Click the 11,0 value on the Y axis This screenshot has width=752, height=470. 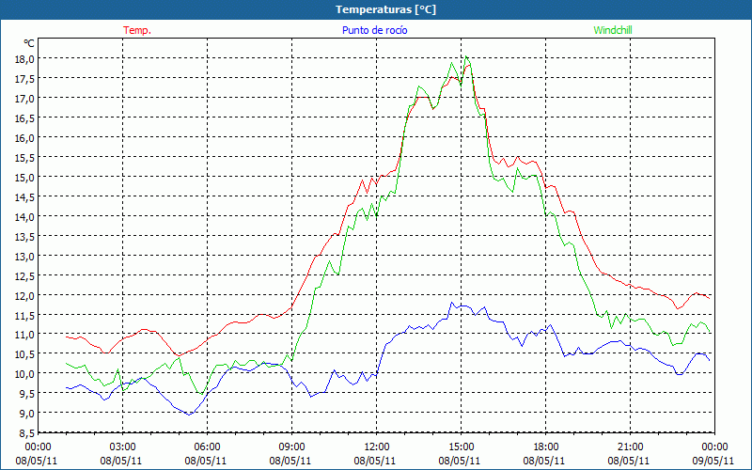24,335
